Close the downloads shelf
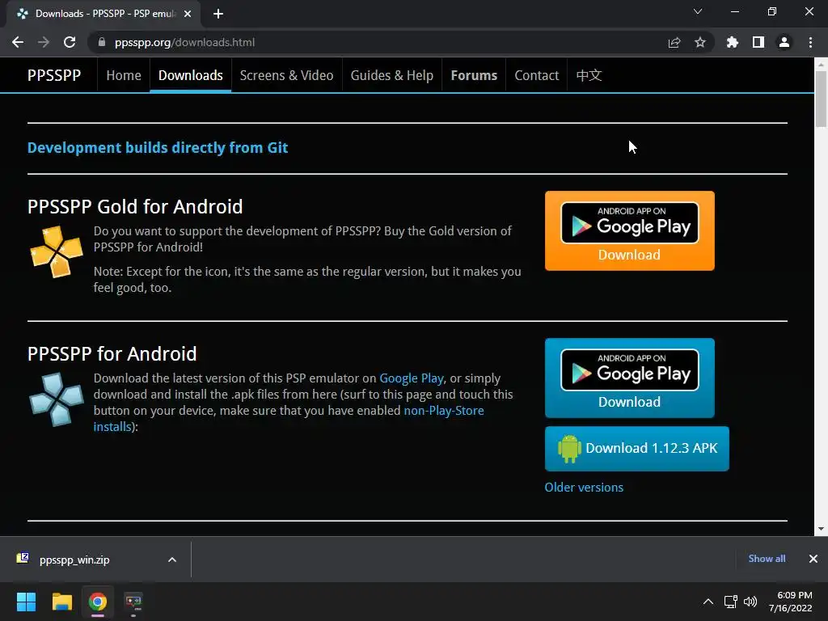This screenshot has width=828, height=621. pos(813,559)
